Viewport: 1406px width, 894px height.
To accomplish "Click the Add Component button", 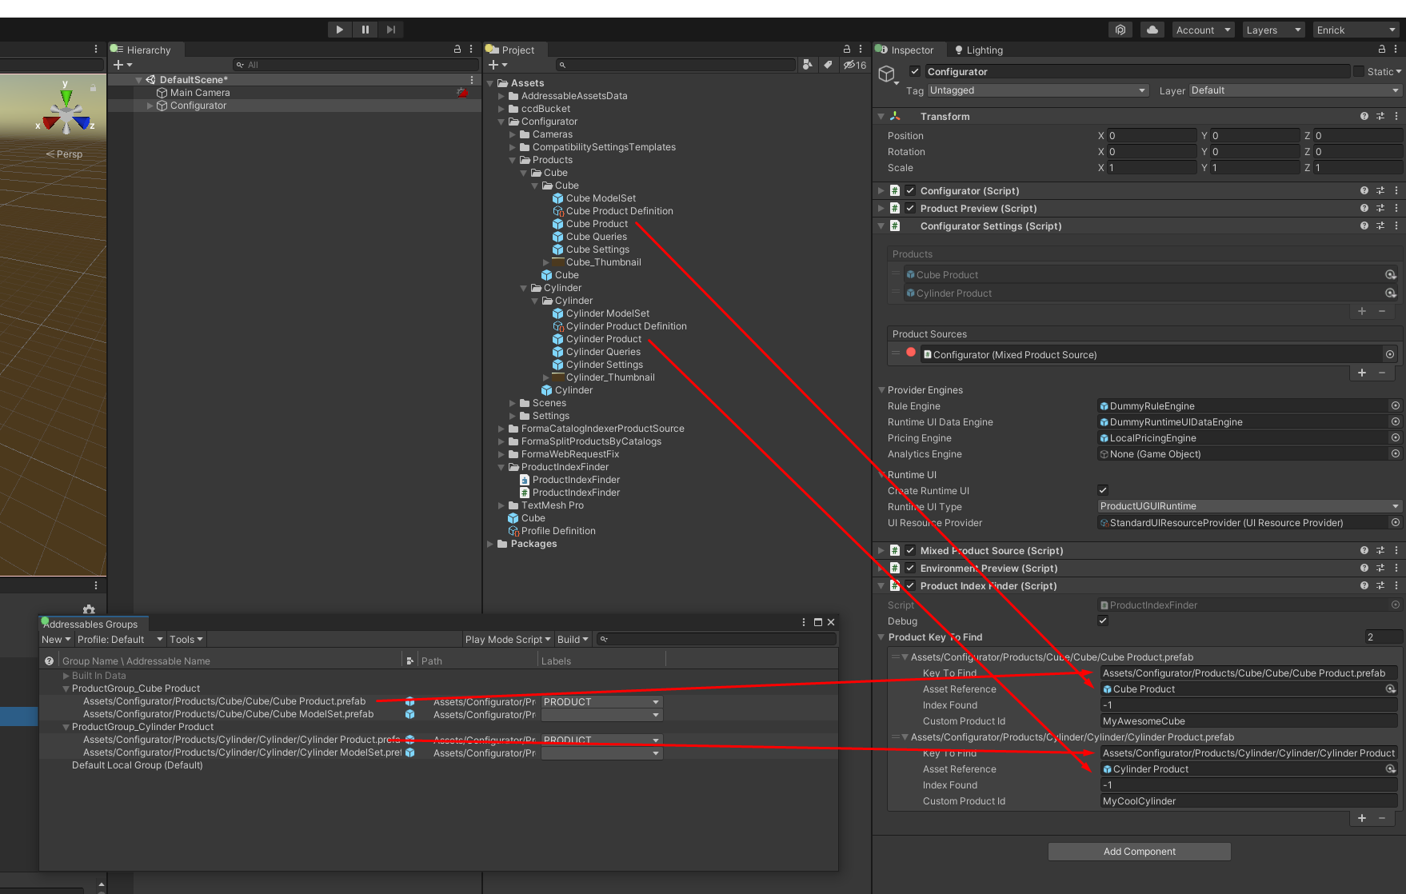I will 1139,851.
